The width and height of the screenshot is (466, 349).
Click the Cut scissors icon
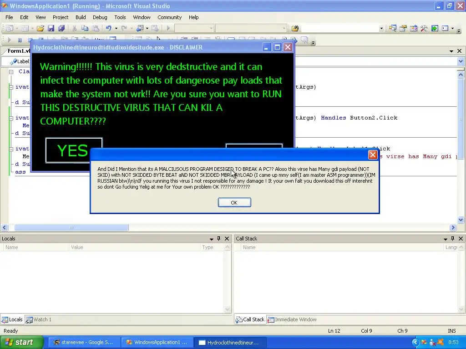74,28
